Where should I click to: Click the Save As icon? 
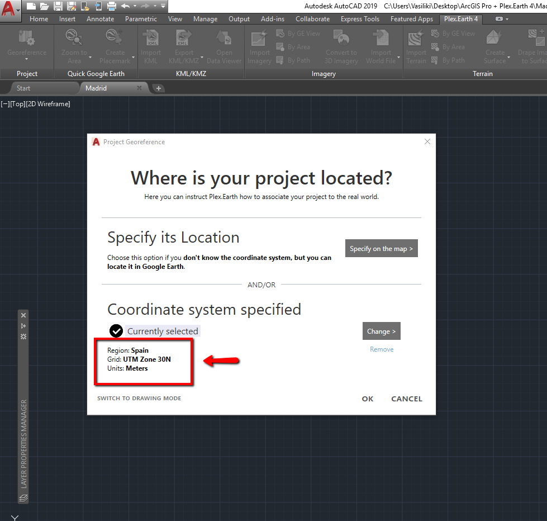[x=72, y=6]
